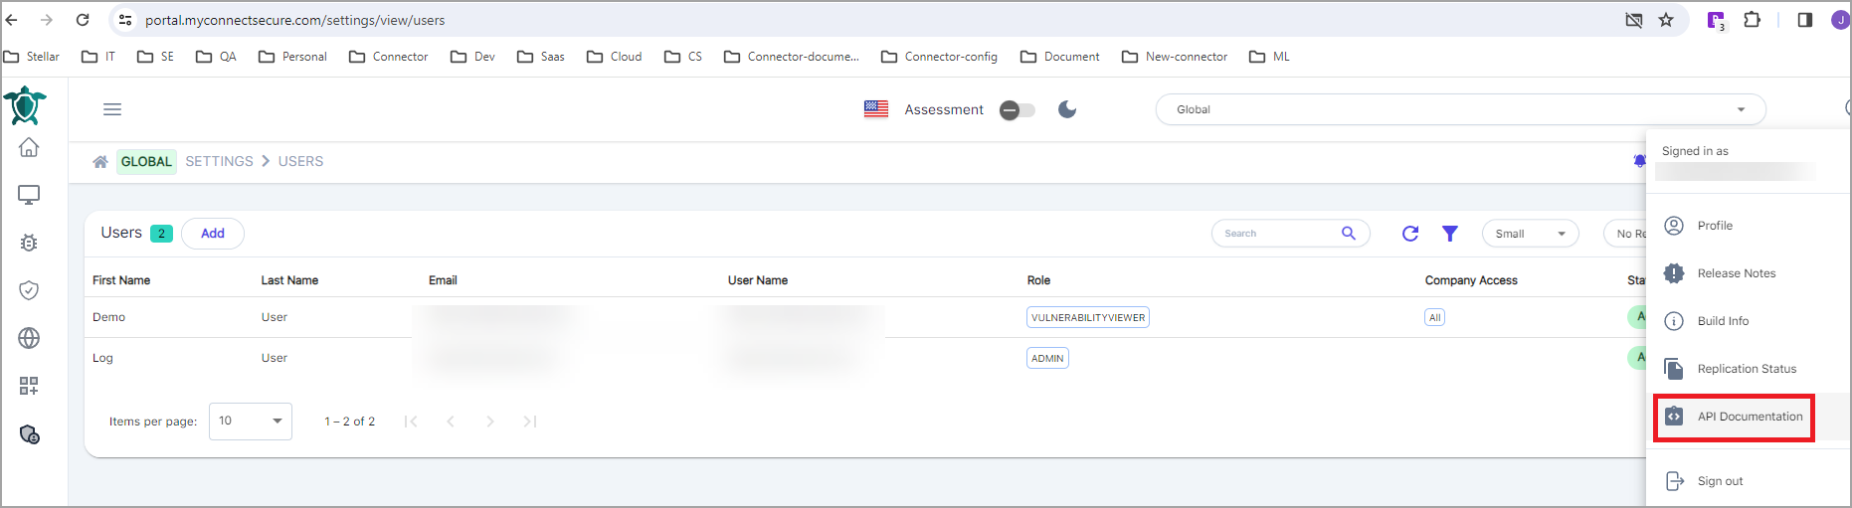Open the monitor assets sidebar icon

pyautogui.click(x=29, y=195)
